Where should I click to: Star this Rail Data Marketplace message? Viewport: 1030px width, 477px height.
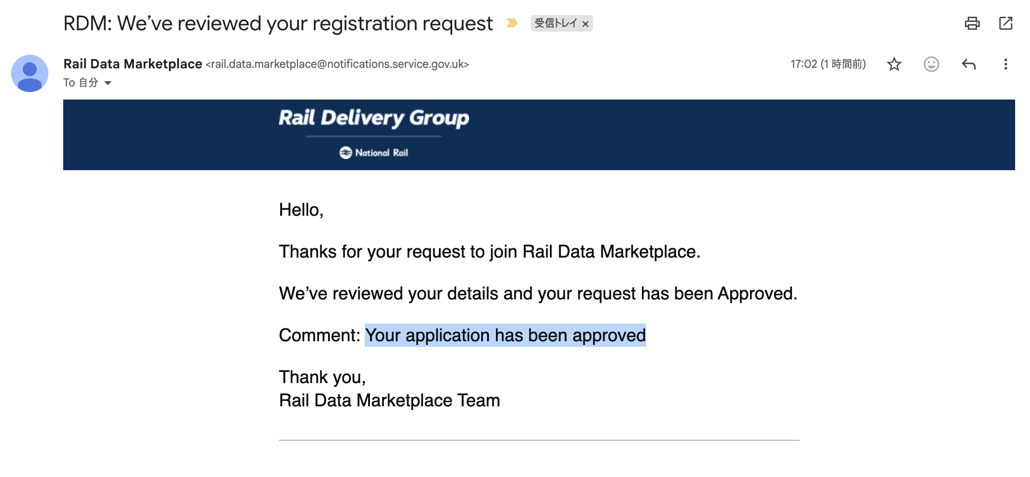coord(894,64)
